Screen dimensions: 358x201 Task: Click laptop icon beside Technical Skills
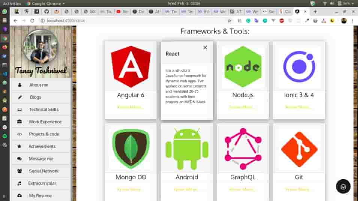tap(19, 110)
